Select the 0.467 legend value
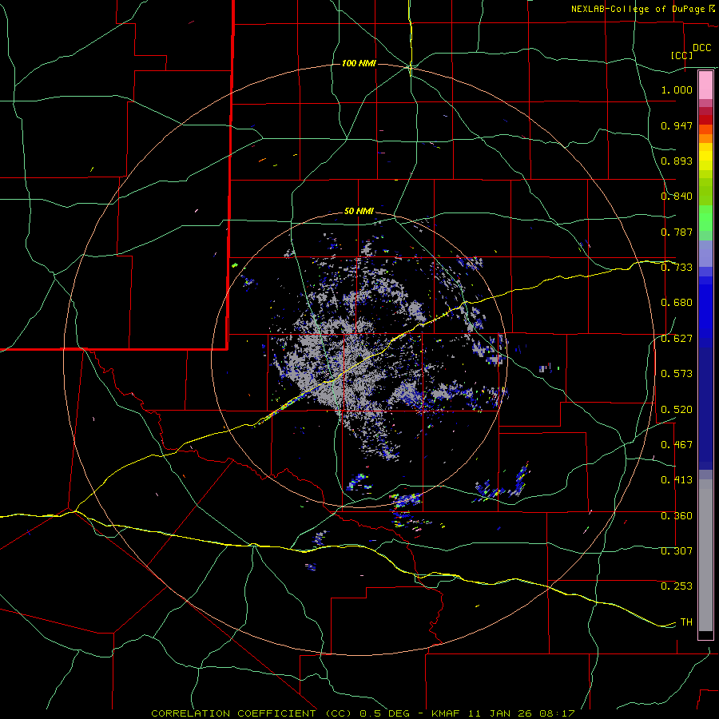 click(677, 445)
